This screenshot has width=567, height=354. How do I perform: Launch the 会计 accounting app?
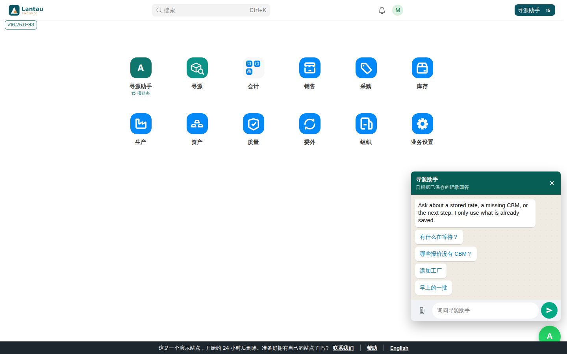[x=253, y=68]
